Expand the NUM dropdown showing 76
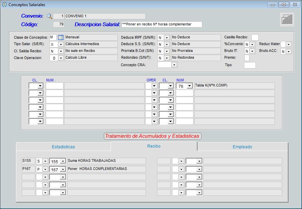The height and width of the screenshot is (209, 302). 190,86
